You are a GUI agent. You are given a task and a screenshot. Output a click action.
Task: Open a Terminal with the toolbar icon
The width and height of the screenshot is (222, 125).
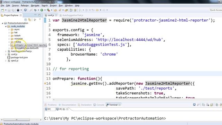pos(25,10)
